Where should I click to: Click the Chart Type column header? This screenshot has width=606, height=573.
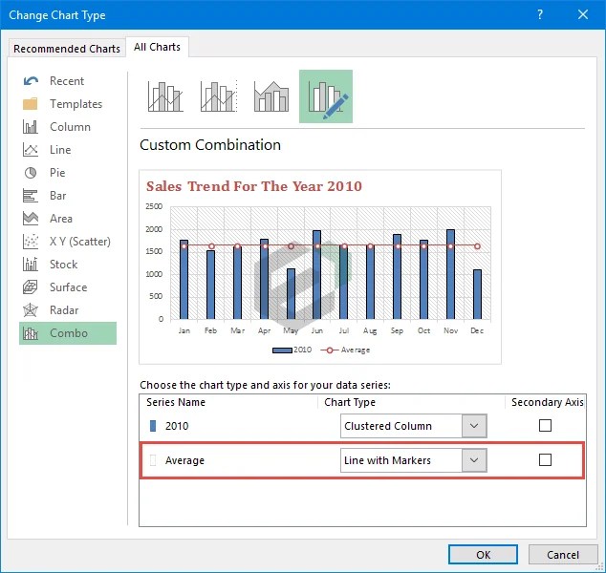click(350, 402)
